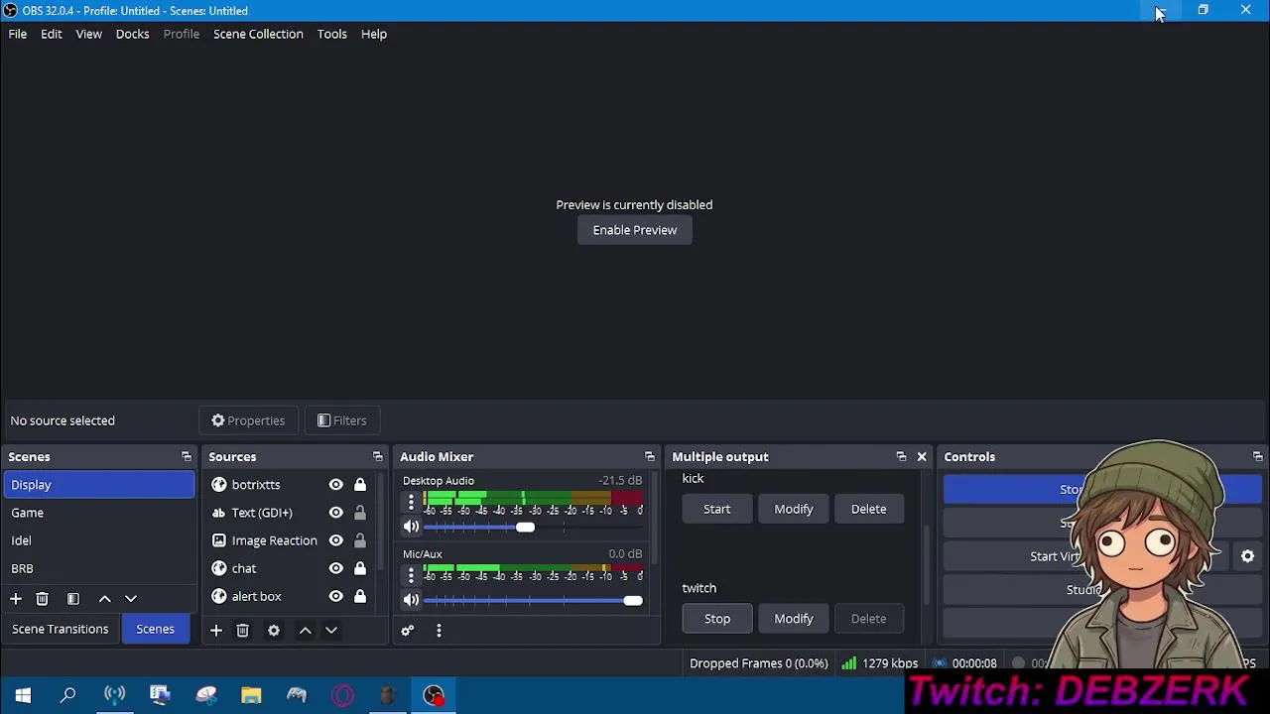Open the Tools menu
Viewport: 1270px width, 714px height.
coord(332,34)
